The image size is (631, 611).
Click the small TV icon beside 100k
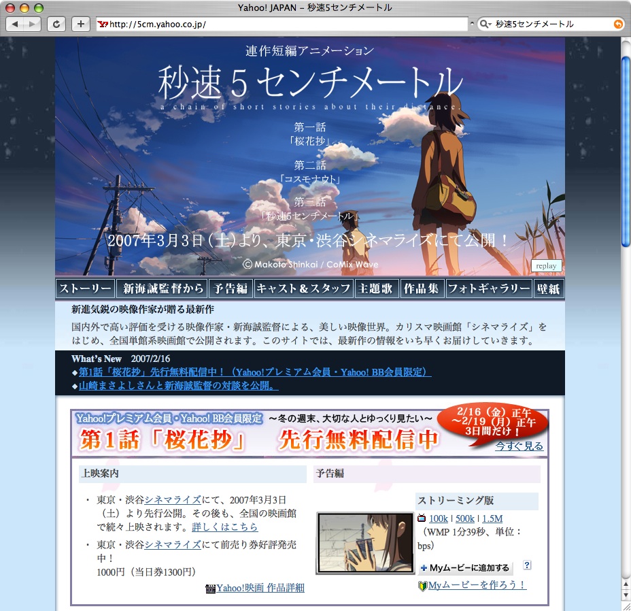point(422,518)
